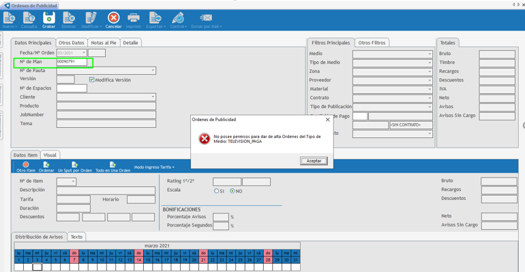The width and height of the screenshot is (525, 272).
Task: Open the Nuevo toolbar option
Action: [9, 20]
